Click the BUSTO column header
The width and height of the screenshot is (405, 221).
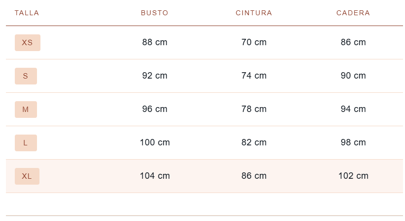[x=155, y=13]
